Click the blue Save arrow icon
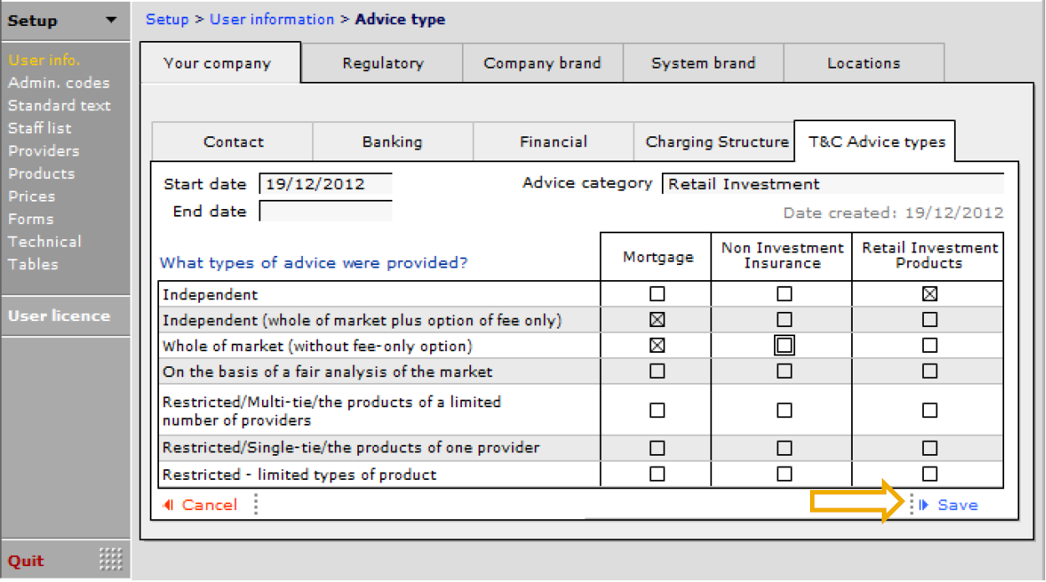 point(925,505)
